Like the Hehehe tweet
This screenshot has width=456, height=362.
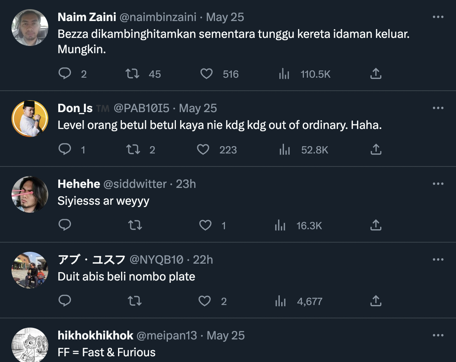[205, 225]
